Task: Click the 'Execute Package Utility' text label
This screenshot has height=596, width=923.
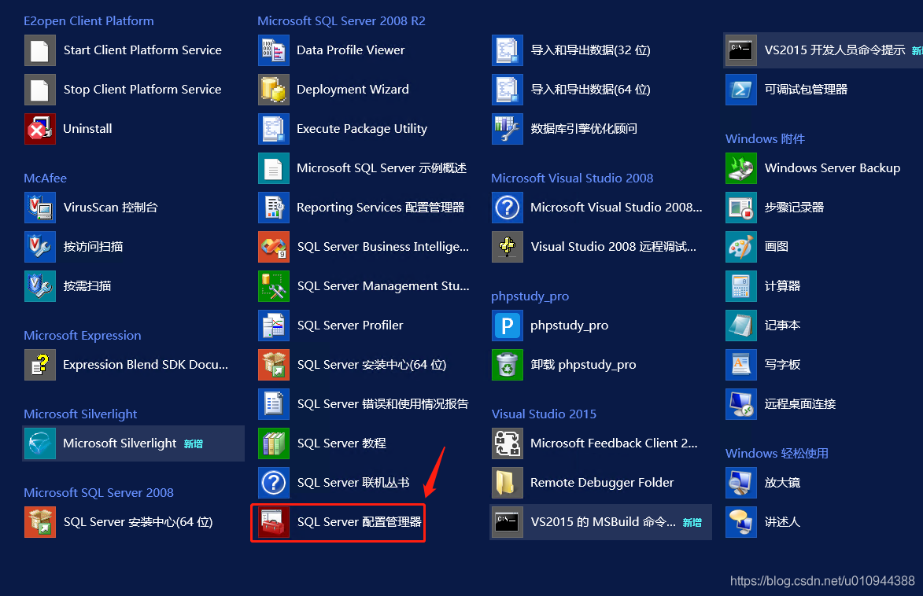Action: coord(362,129)
